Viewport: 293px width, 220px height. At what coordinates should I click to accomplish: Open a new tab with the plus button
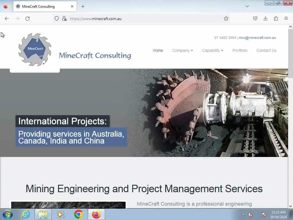tap(83, 7)
